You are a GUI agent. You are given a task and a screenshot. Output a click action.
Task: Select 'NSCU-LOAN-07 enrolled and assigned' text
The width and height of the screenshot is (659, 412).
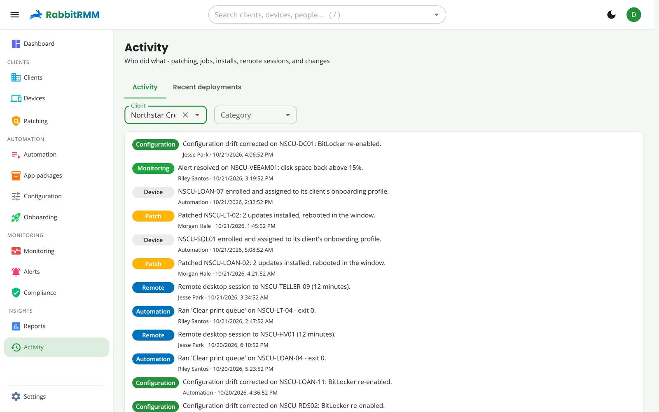(283, 192)
